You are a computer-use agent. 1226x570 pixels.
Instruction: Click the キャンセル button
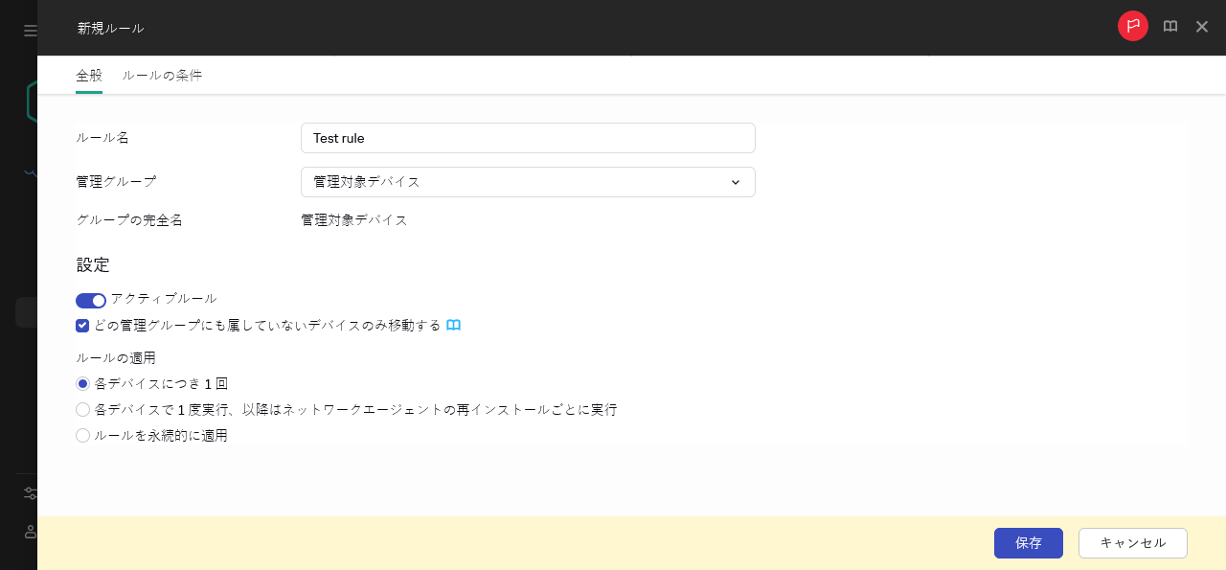click(1132, 543)
